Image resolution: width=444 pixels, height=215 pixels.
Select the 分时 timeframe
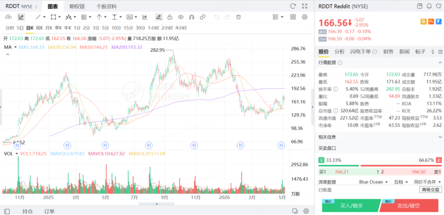[10, 28]
